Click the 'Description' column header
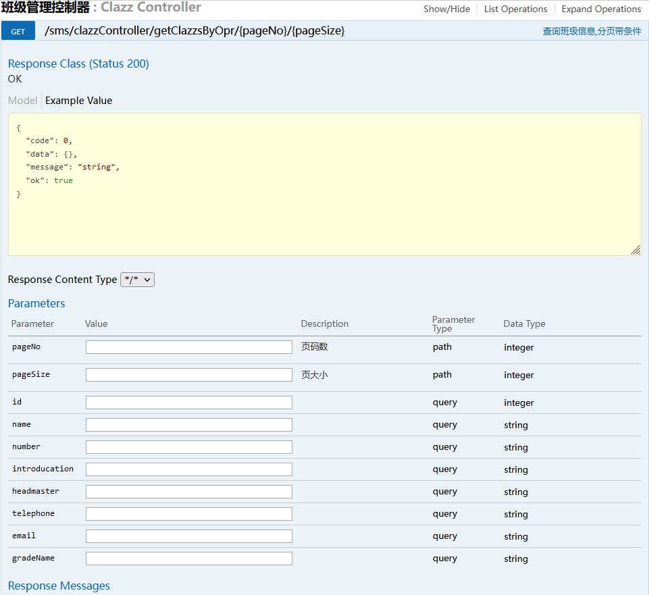Image resolution: width=649 pixels, height=595 pixels. tap(324, 324)
